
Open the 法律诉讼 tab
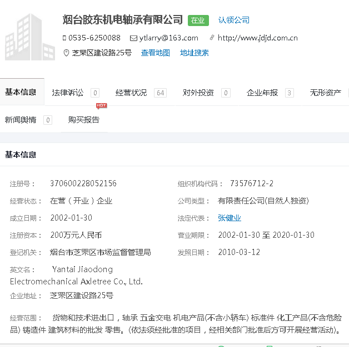tap(68, 93)
